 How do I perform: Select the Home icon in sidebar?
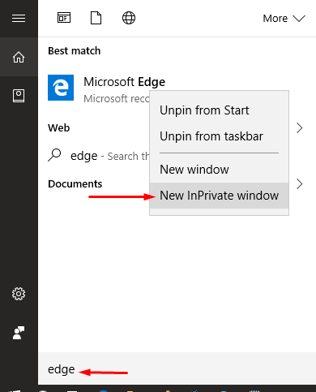tap(19, 57)
